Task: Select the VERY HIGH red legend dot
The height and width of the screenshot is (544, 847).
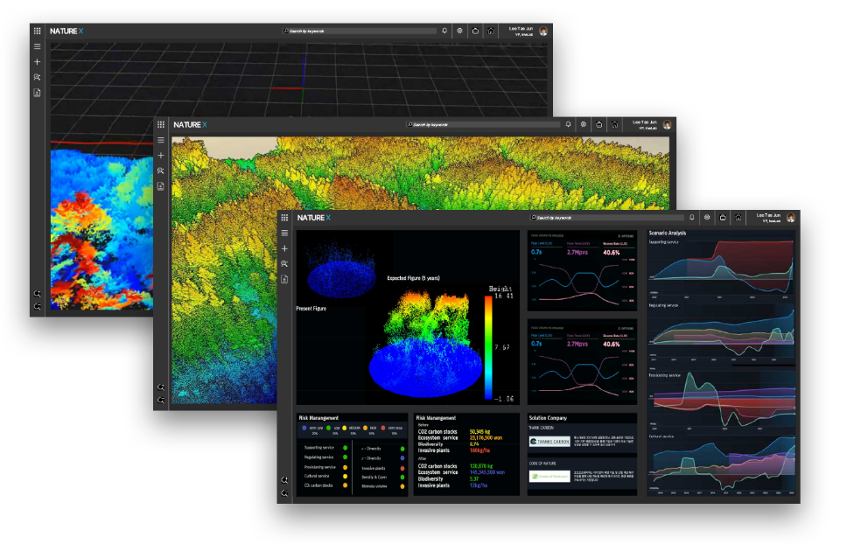Action: coord(383,428)
